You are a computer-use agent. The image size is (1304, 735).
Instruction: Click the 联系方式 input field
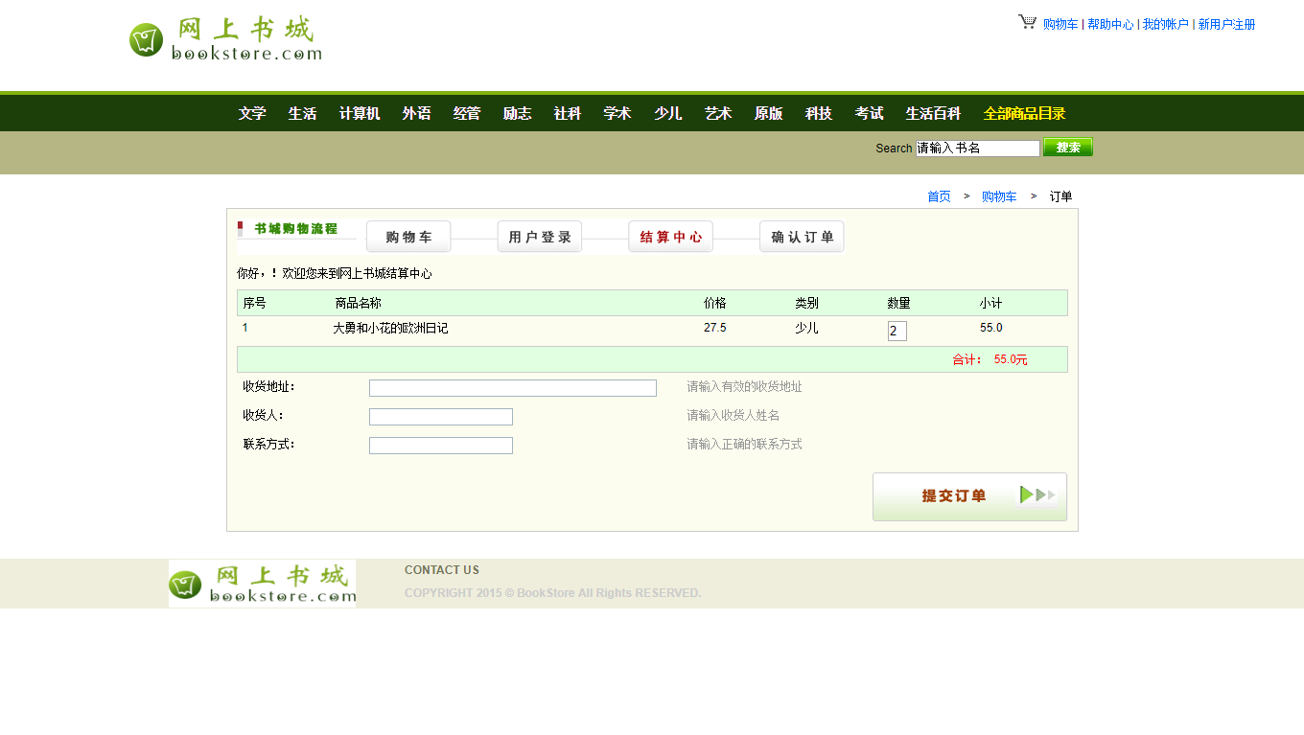(441, 446)
